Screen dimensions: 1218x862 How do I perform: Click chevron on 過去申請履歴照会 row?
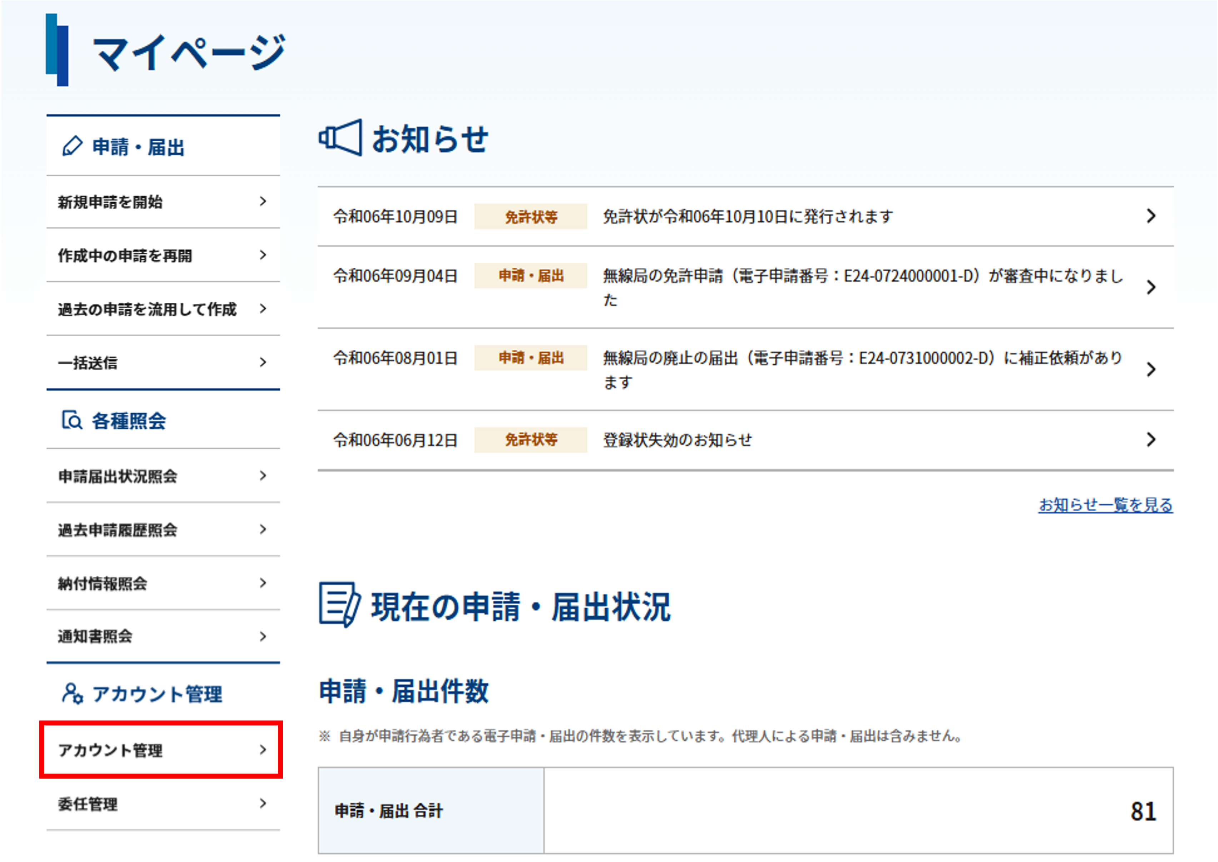pyautogui.click(x=263, y=529)
